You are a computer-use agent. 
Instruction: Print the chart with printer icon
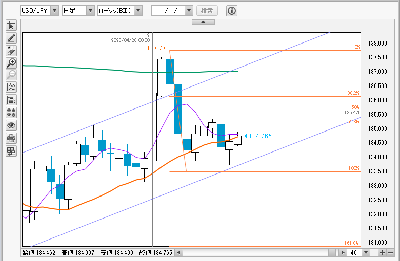[11, 138]
